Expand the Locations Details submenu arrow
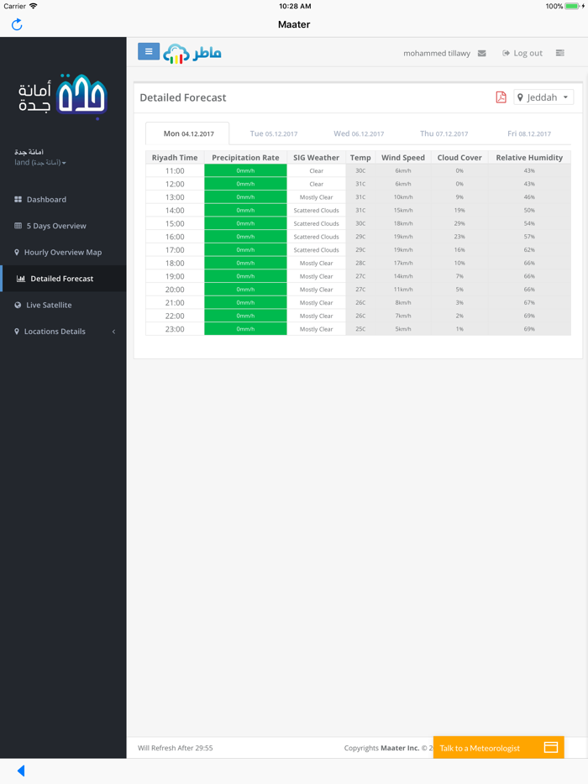This screenshot has height=784, width=588. [x=113, y=332]
